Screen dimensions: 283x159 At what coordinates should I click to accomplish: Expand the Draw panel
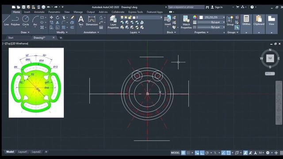coord(25,32)
